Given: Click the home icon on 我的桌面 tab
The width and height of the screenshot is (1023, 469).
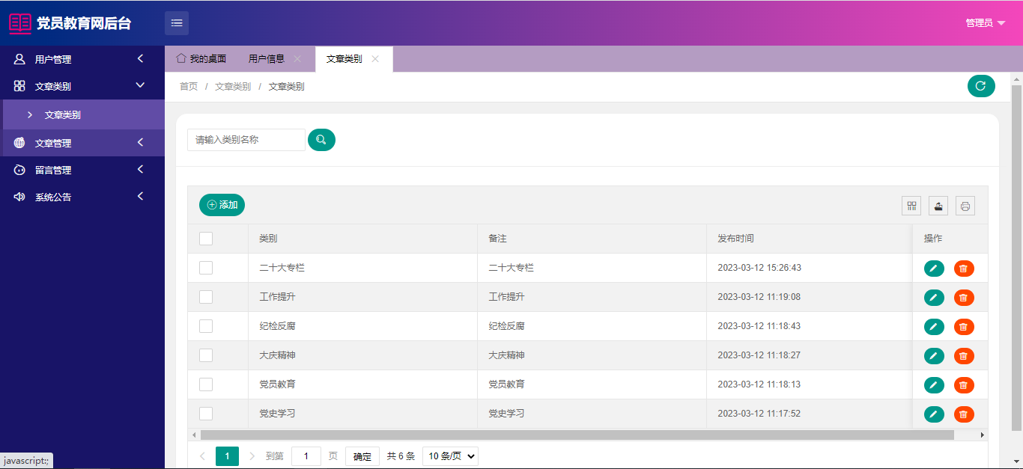Looking at the screenshot, I should pos(180,58).
